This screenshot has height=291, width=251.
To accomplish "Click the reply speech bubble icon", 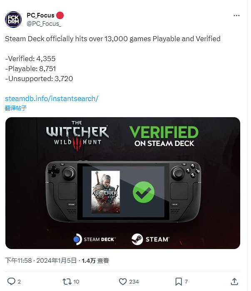I will click(12, 281).
